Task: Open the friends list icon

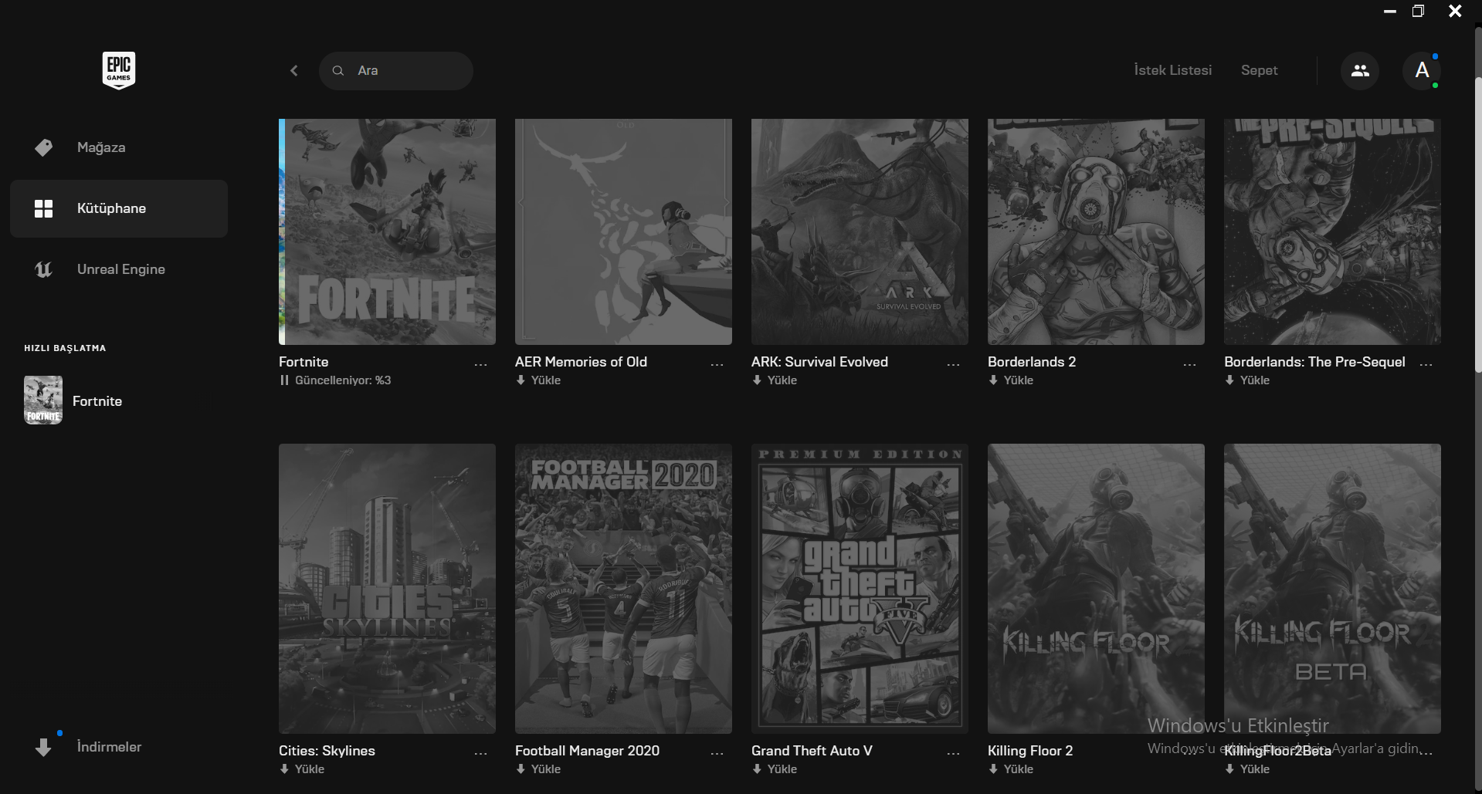Action: click(x=1360, y=71)
